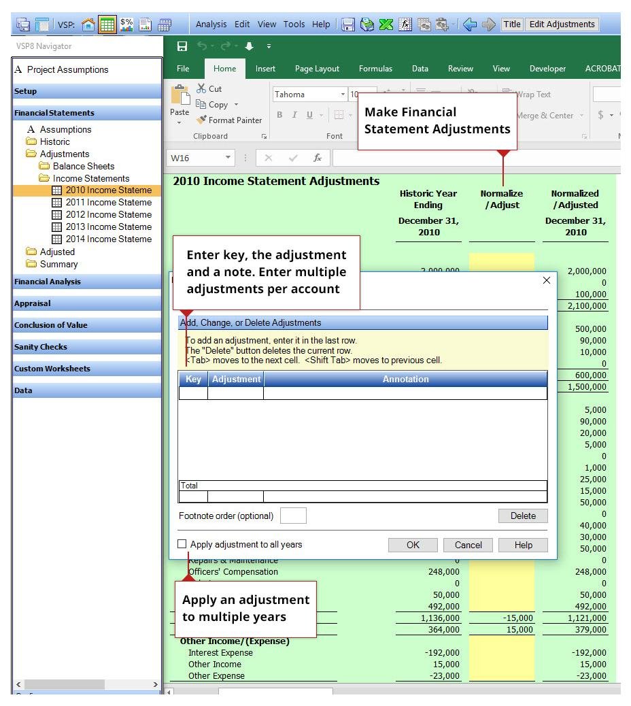The height and width of the screenshot is (706, 631).
Task: Switch to the Insert ribbon tab
Action: pyautogui.click(x=265, y=69)
